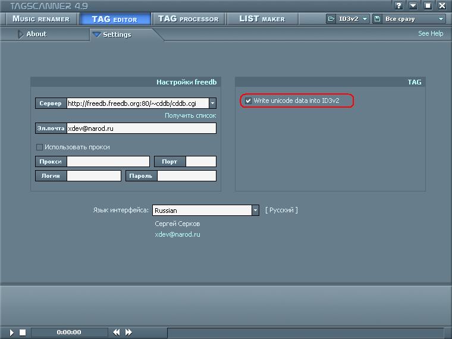Switch to Music Renamer tab
The width and height of the screenshot is (452, 339).
[x=41, y=19]
